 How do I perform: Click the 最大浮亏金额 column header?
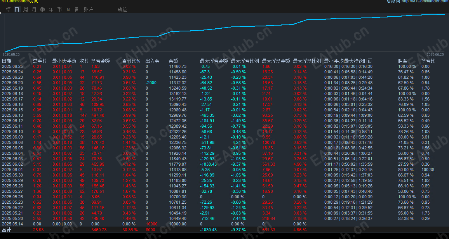pos(214,61)
